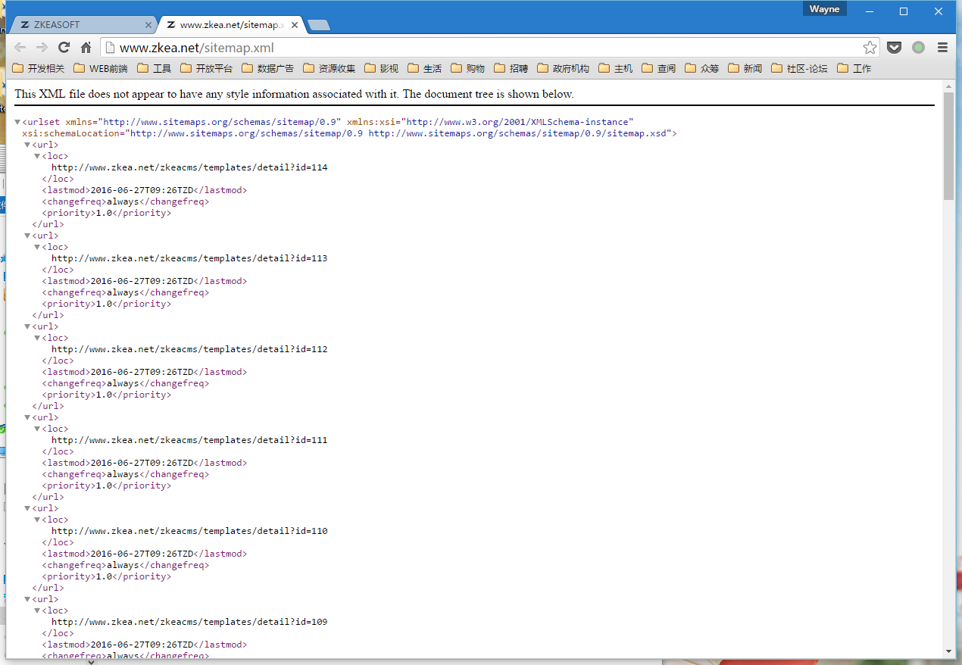The width and height of the screenshot is (962, 665).
Task: Open the 开发相关 bookmarks folder
Action: 39,68
